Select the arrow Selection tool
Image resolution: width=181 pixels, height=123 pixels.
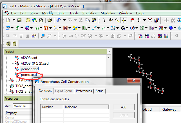(104, 20)
